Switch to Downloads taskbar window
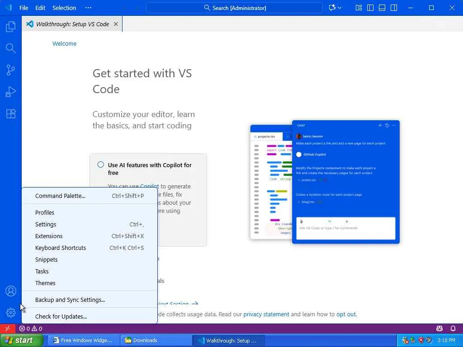The width and height of the screenshot is (463, 347). pyautogui.click(x=156, y=340)
